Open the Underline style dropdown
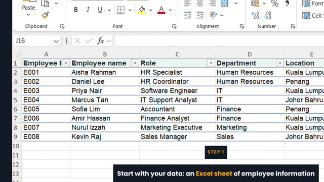The image size is (324, 182). [109, 10]
